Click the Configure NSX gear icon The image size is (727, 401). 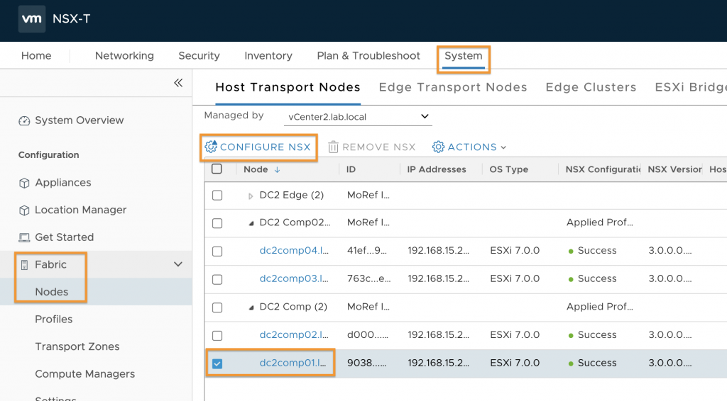[x=211, y=147]
